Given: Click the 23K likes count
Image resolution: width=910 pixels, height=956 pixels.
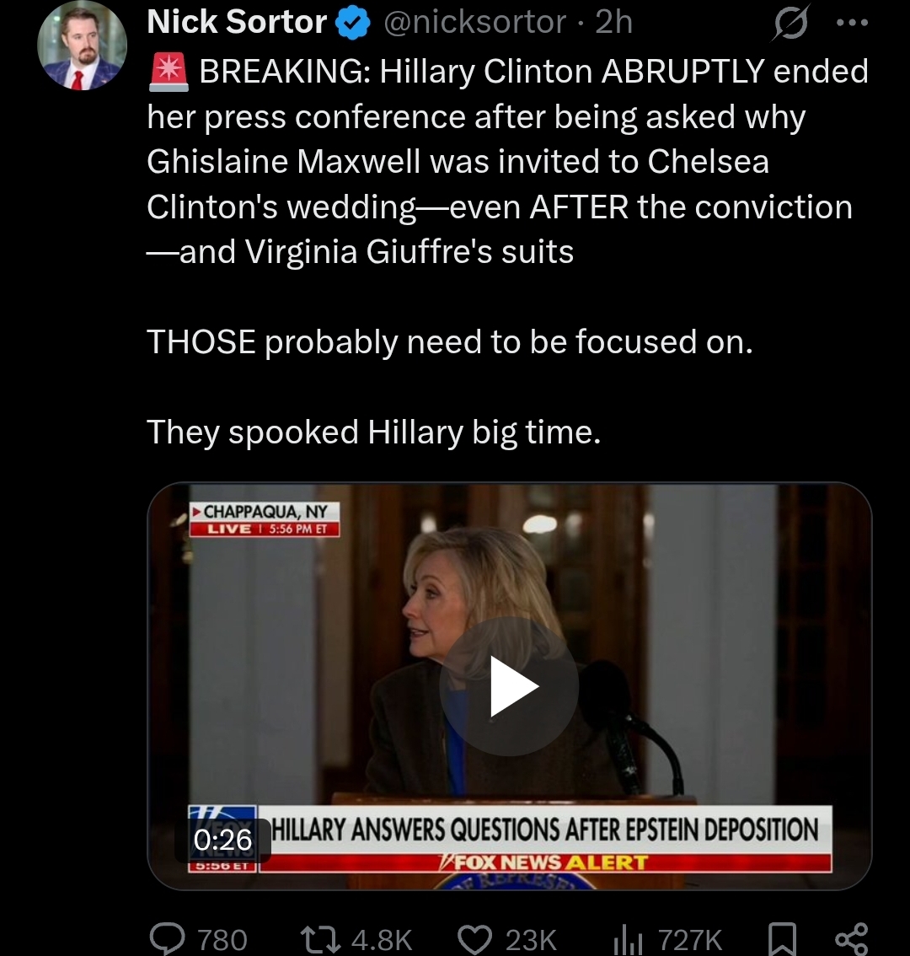Looking at the screenshot, I should click(531, 939).
